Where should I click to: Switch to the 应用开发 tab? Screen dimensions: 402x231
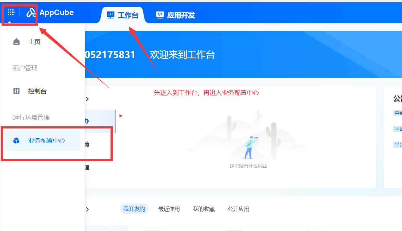click(x=175, y=15)
